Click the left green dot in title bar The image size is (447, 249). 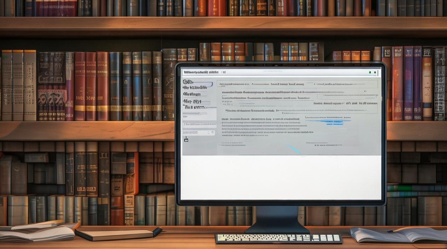click(x=370, y=72)
